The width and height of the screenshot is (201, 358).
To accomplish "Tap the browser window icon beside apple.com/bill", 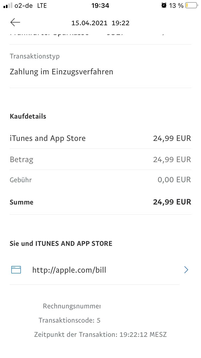I will 16,270.
